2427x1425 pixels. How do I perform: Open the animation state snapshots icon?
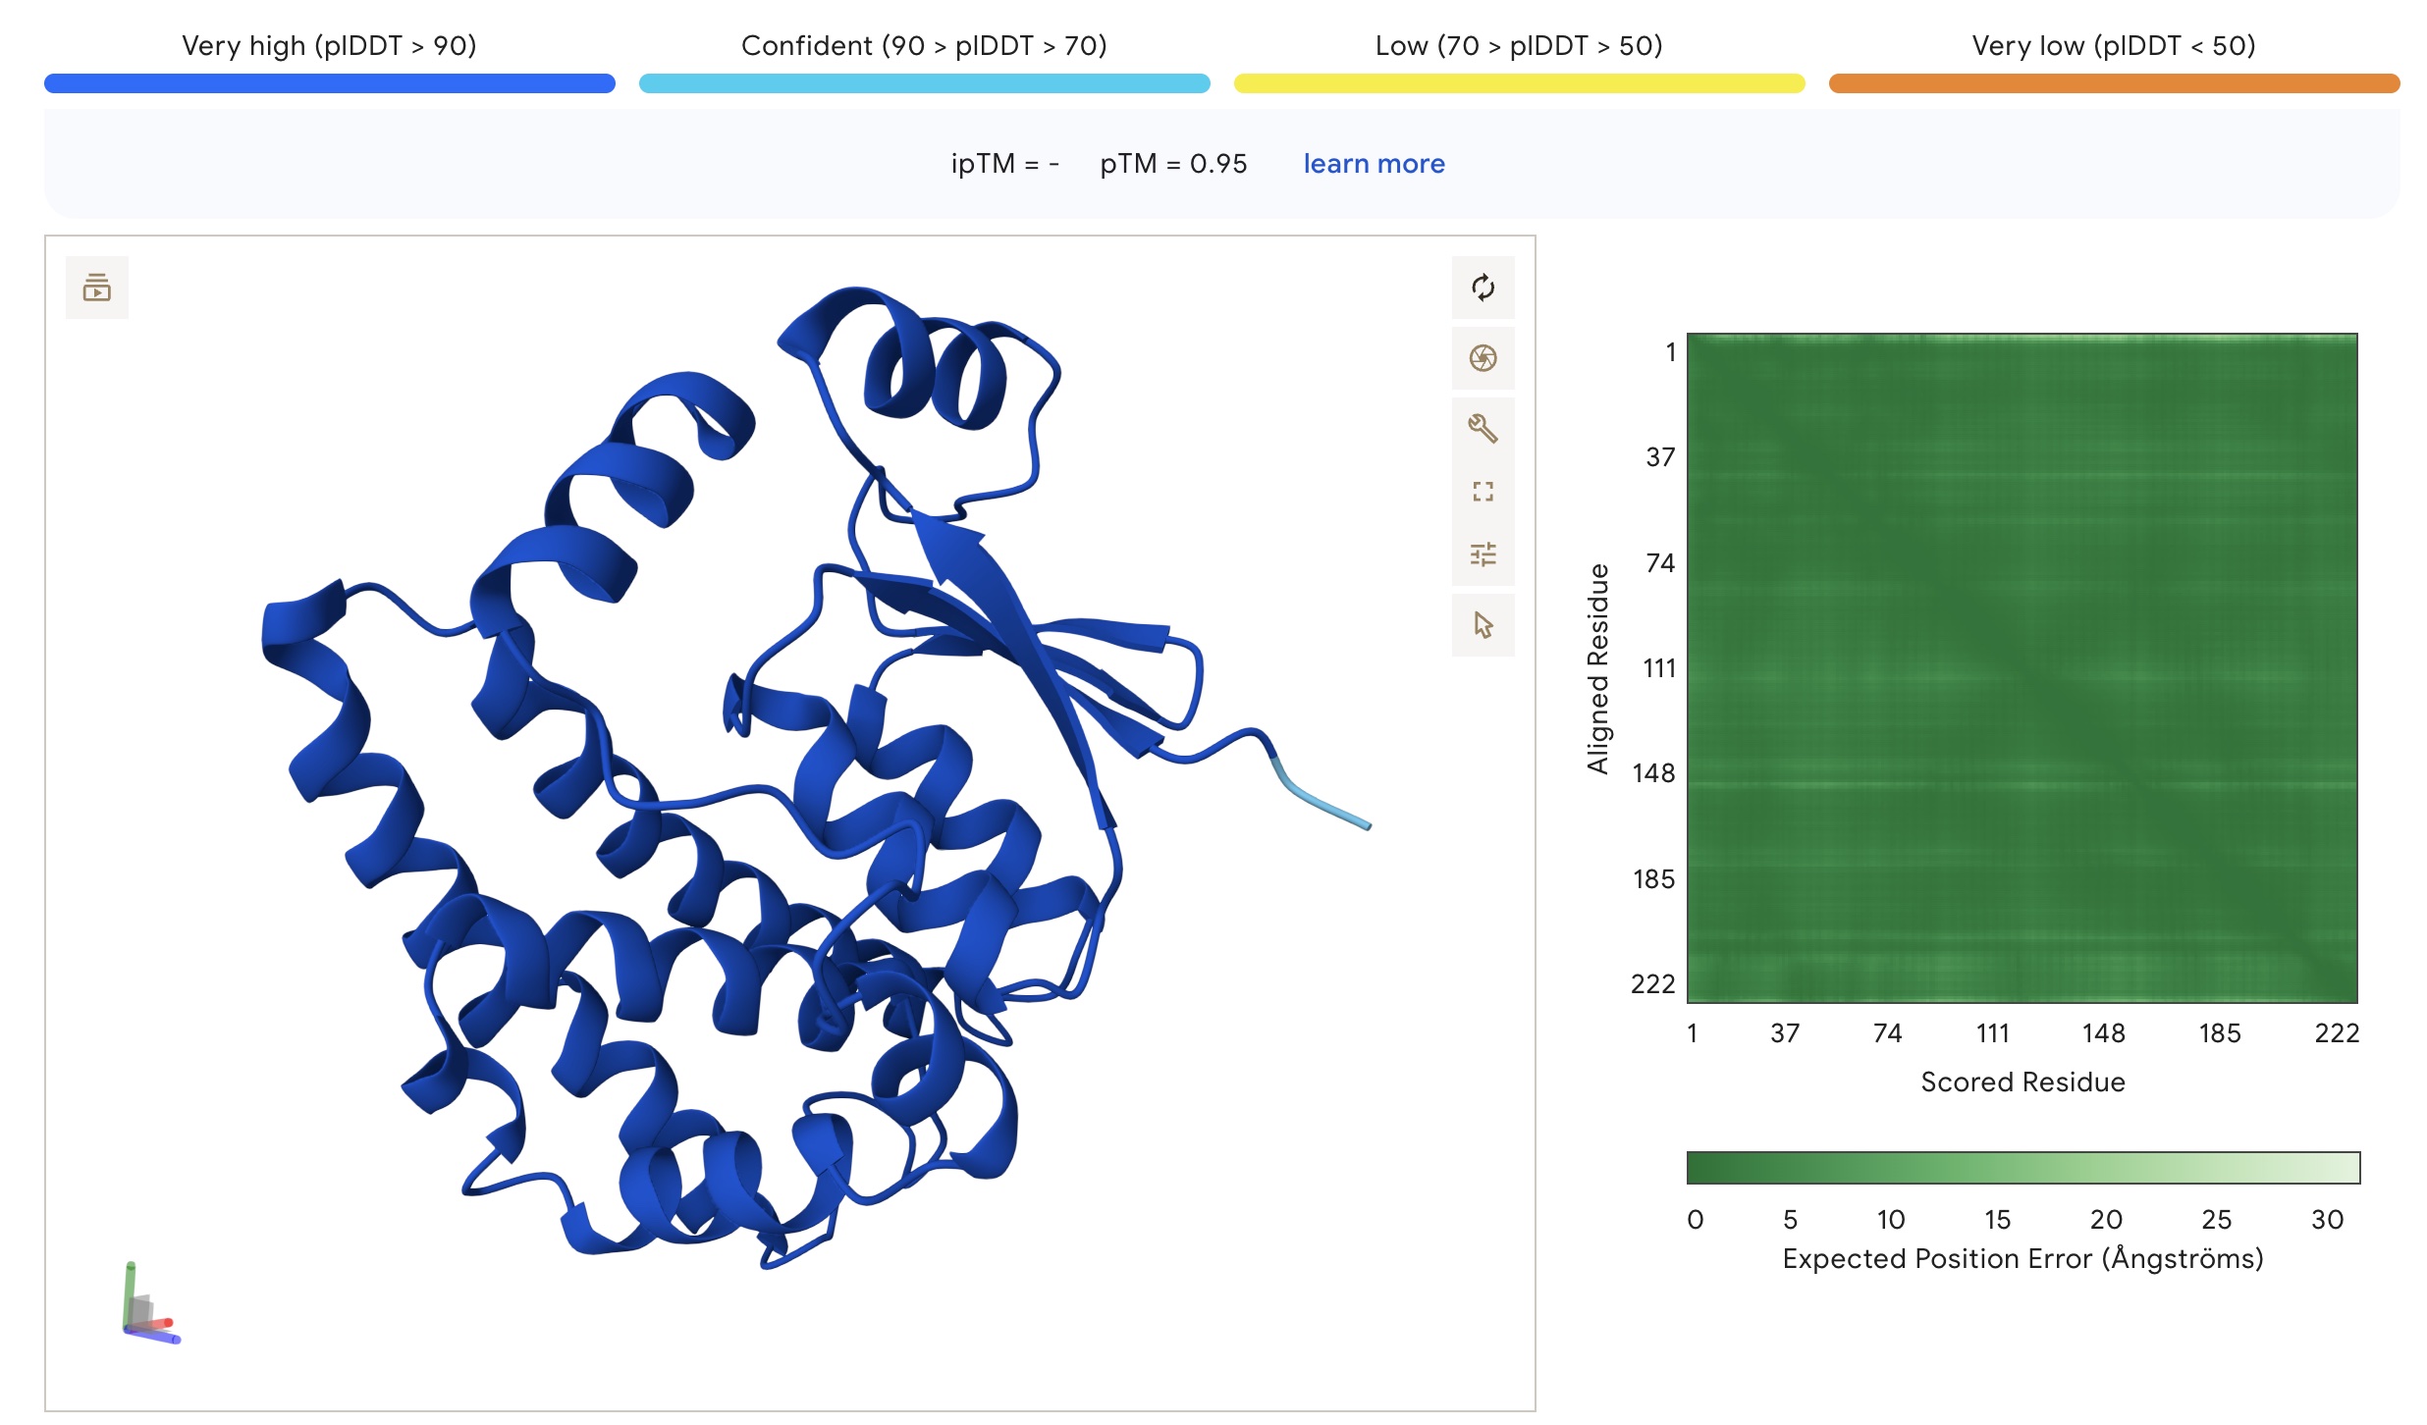[x=97, y=288]
